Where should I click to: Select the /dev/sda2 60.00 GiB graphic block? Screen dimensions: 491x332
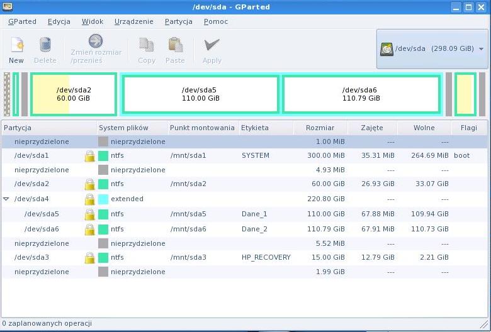(x=74, y=94)
